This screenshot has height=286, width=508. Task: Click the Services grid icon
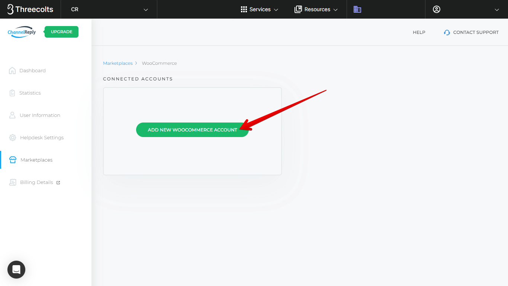(244, 9)
